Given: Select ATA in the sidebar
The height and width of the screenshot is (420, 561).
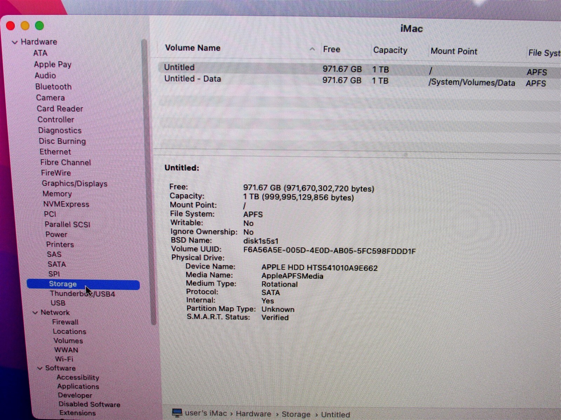Looking at the screenshot, I should (40, 53).
